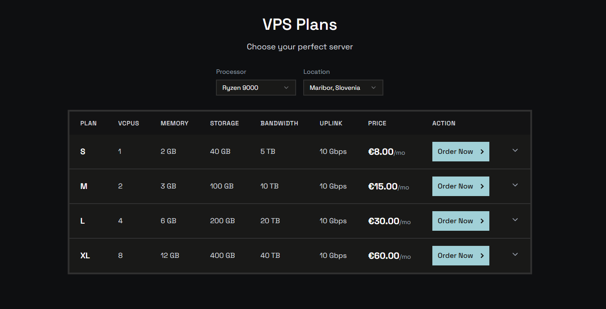Order the XL plan at €60.00
The width and height of the screenshot is (606, 309).
coord(460,256)
